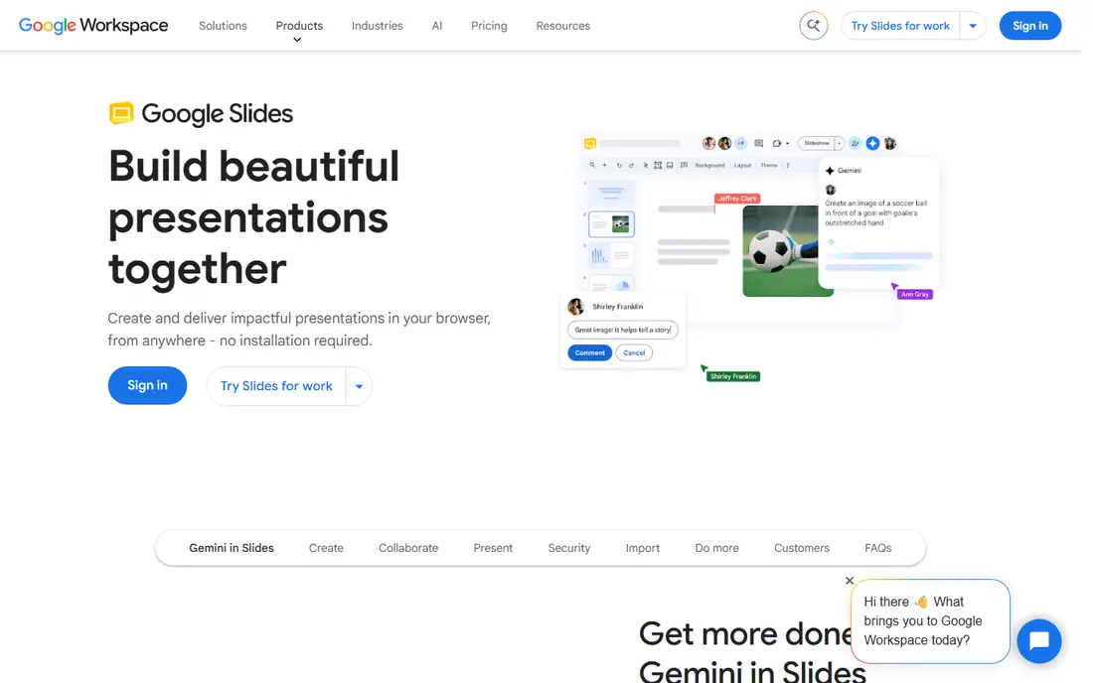Image resolution: width=1093 pixels, height=683 pixels.
Task: Click the Google Slides product name text
Action: (x=217, y=113)
